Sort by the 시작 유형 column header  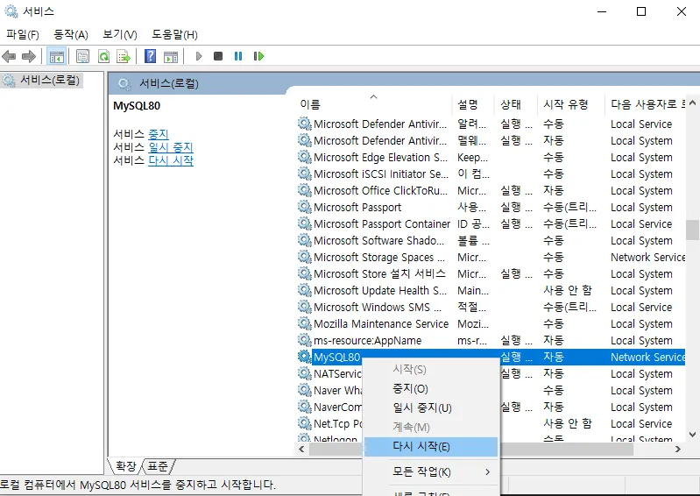click(x=570, y=104)
